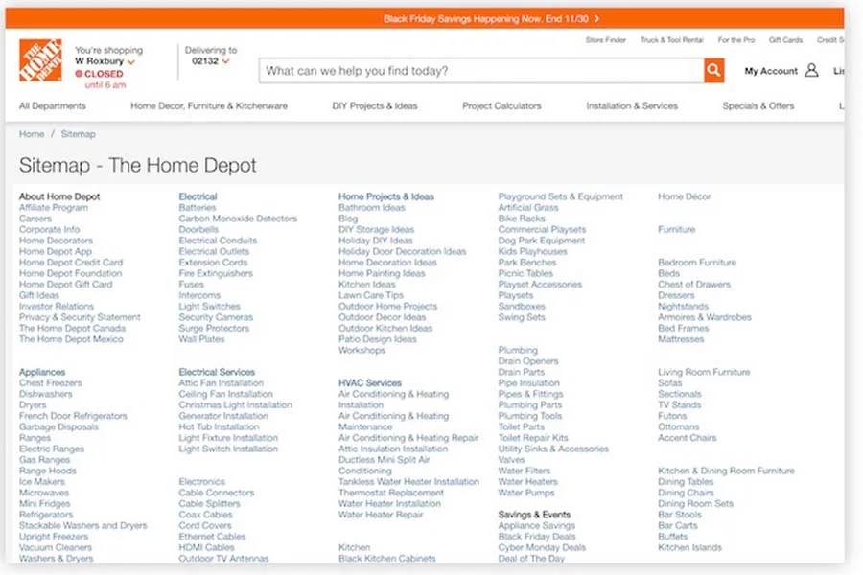
Task: Click For the Pro link
Action: click(x=735, y=40)
